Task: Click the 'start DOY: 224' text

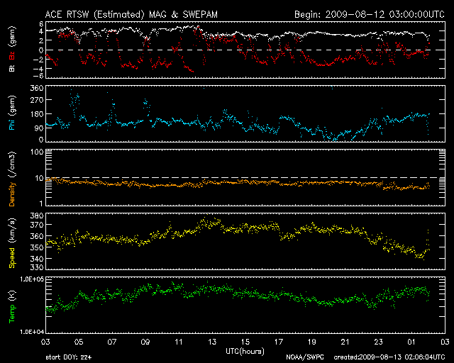Action: [69, 357]
